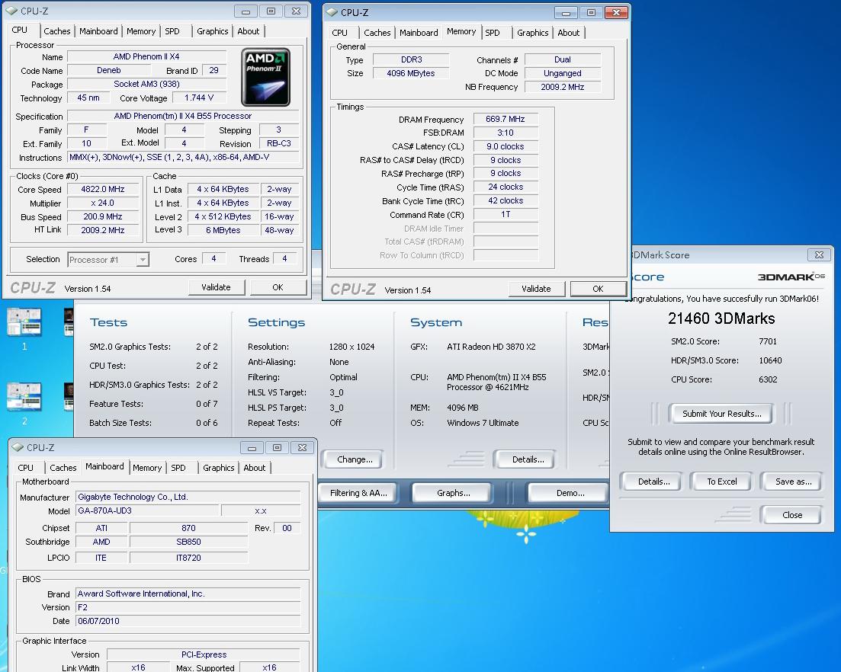Click the Package value Socket AM3 (938)
The height and width of the screenshot is (672, 841).
pos(146,84)
